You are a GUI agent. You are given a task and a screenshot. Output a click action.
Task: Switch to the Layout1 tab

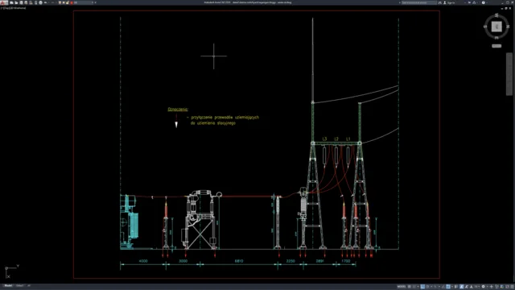[x=19, y=286]
